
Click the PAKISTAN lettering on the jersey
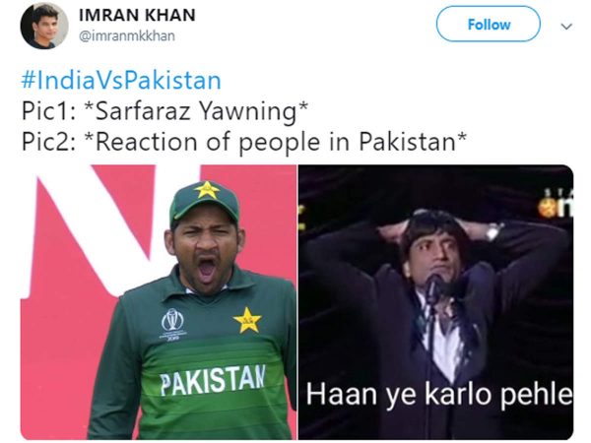[x=213, y=380]
